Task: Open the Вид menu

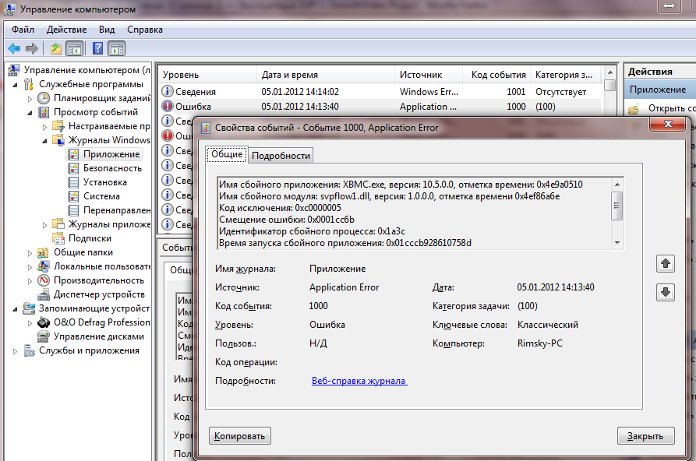Action: pos(107,30)
